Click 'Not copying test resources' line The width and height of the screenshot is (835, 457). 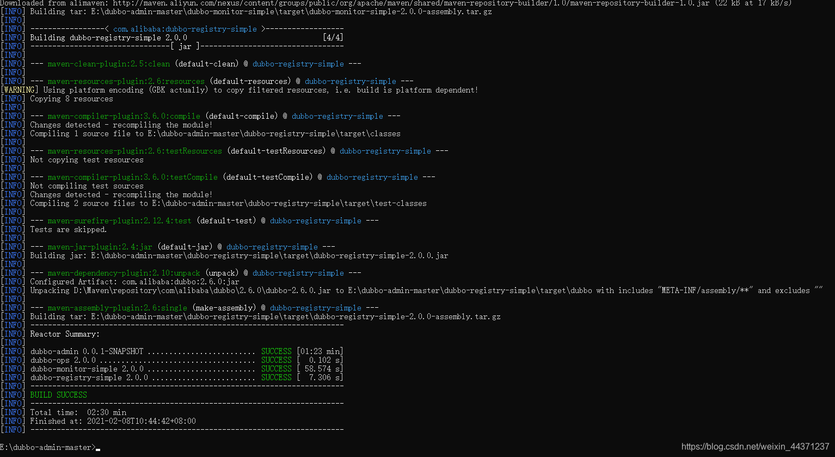click(x=87, y=160)
